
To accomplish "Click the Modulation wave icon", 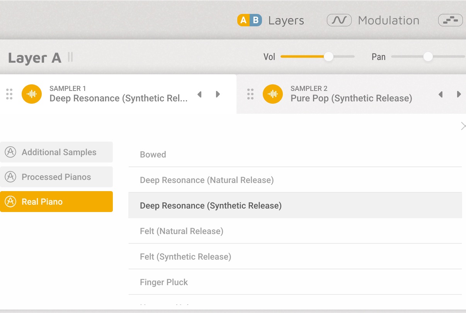I will (339, 20).
